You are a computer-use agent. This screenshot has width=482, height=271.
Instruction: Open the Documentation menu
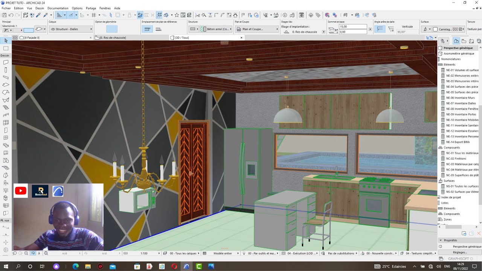(x=58, y=8)
